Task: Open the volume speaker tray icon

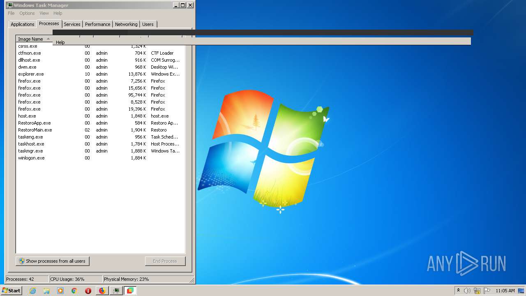Action: (467, 291)
